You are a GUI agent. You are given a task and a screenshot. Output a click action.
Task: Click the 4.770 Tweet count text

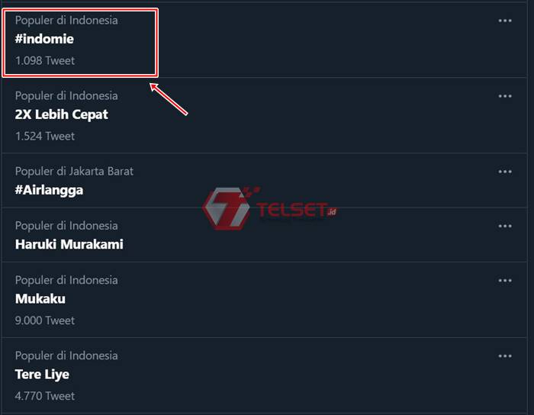(45, 396)
